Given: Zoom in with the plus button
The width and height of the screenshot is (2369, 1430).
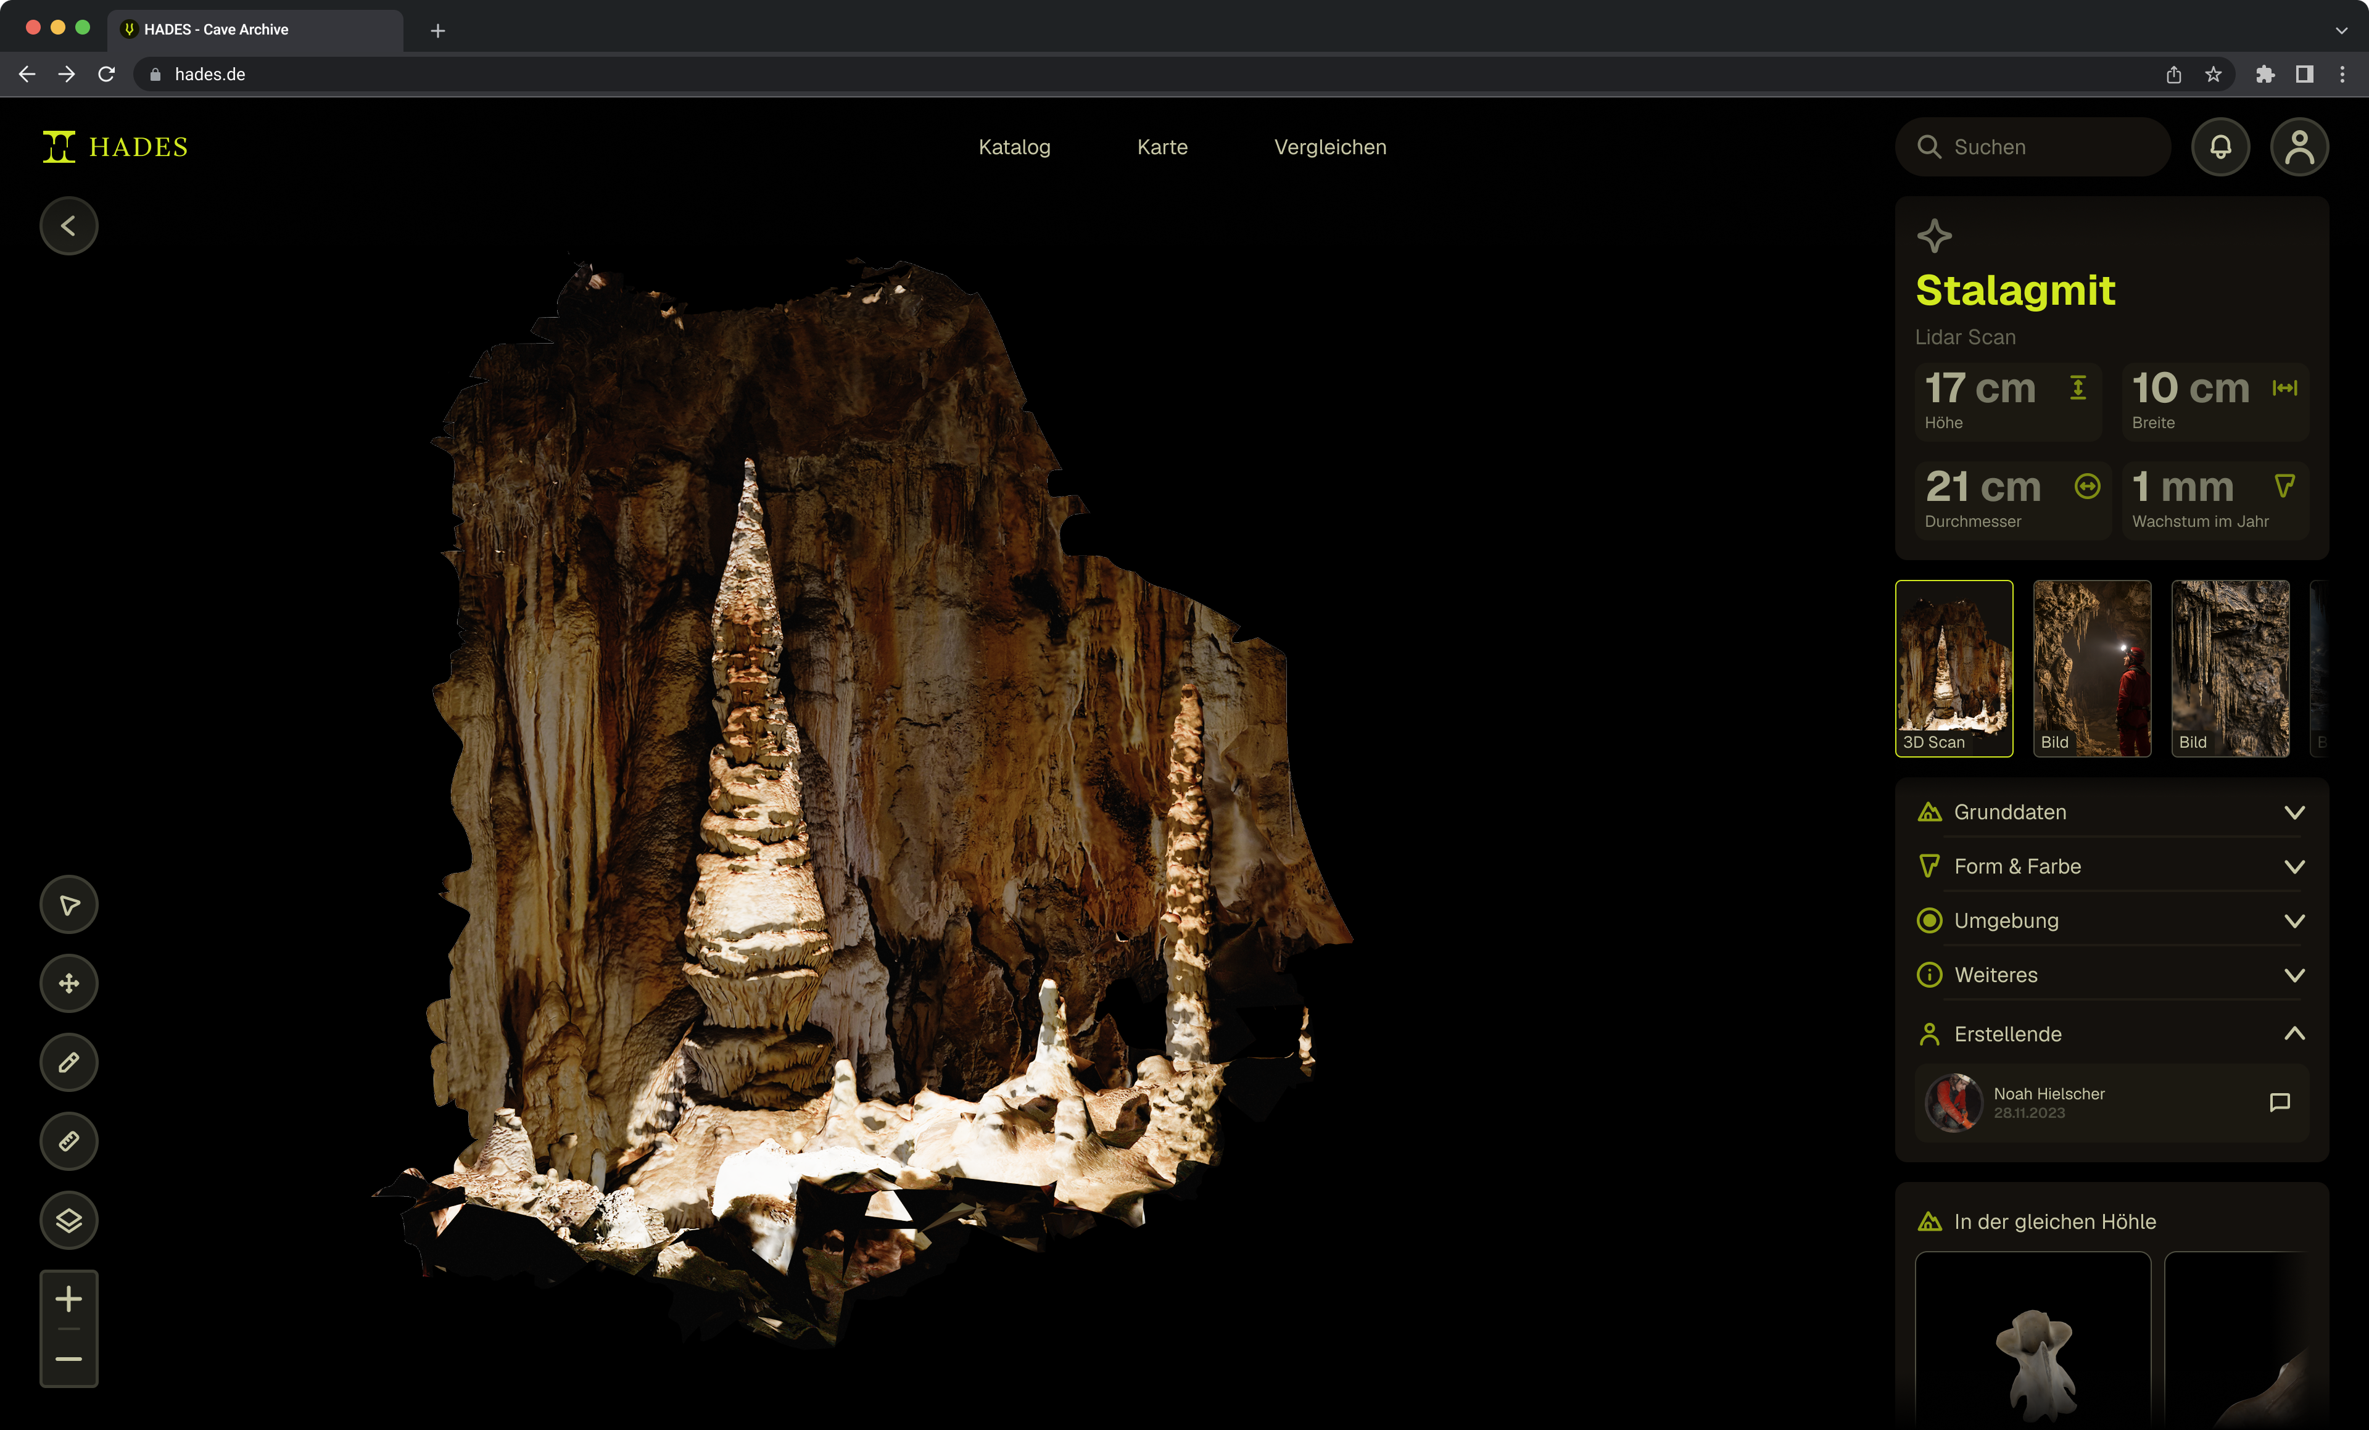Looking at the screenshot, I should click(x=68, y=1300).
